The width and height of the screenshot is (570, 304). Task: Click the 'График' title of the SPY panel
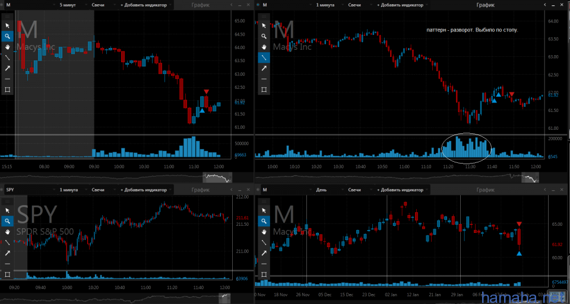pos(200,190)
